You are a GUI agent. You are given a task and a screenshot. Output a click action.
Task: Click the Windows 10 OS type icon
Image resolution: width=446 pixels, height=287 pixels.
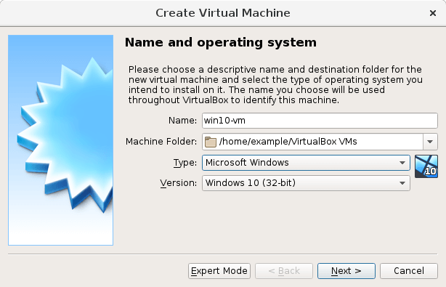pyautogui.click(x=426, y=166)
